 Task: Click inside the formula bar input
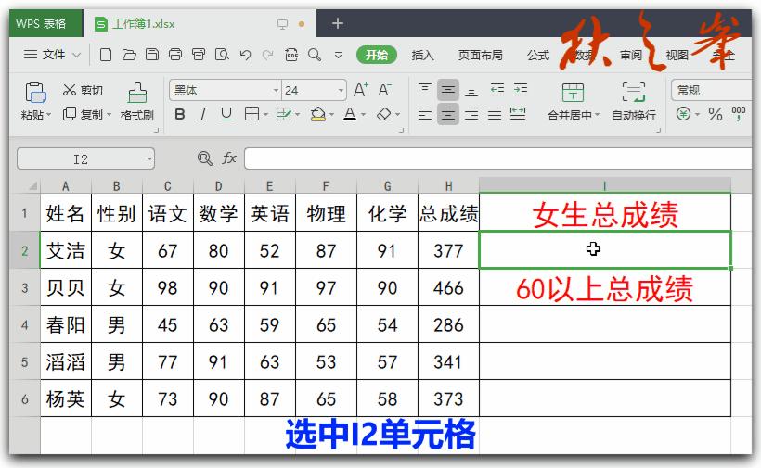coord(498,158)
